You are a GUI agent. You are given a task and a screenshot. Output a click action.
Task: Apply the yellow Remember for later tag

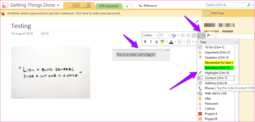point(216,63)
